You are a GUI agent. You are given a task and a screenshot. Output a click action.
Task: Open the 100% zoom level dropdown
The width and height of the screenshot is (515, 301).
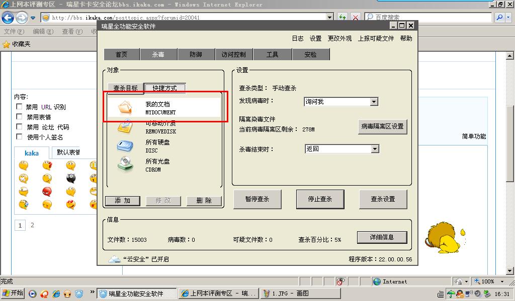pyautogui.click(x=502, y=281)
